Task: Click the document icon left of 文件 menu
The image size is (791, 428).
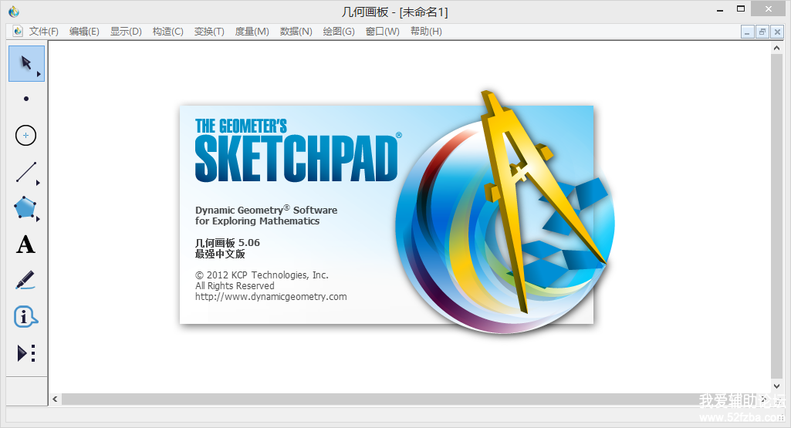Action: point(18,32)
